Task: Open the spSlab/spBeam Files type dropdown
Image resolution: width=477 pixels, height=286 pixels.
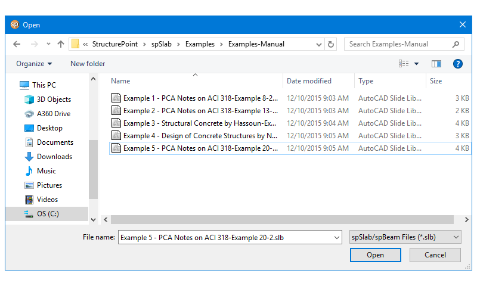Action: point(405,237)
